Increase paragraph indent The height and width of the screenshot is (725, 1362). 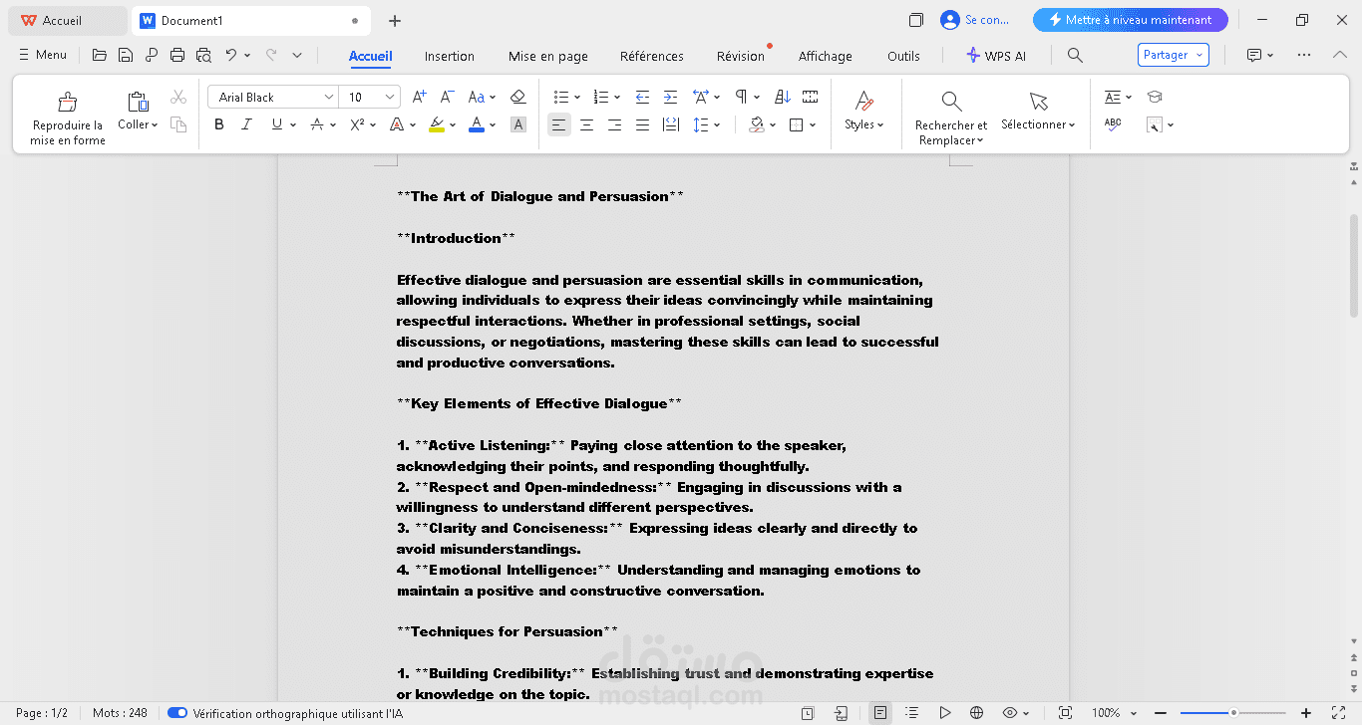(670, 97)
